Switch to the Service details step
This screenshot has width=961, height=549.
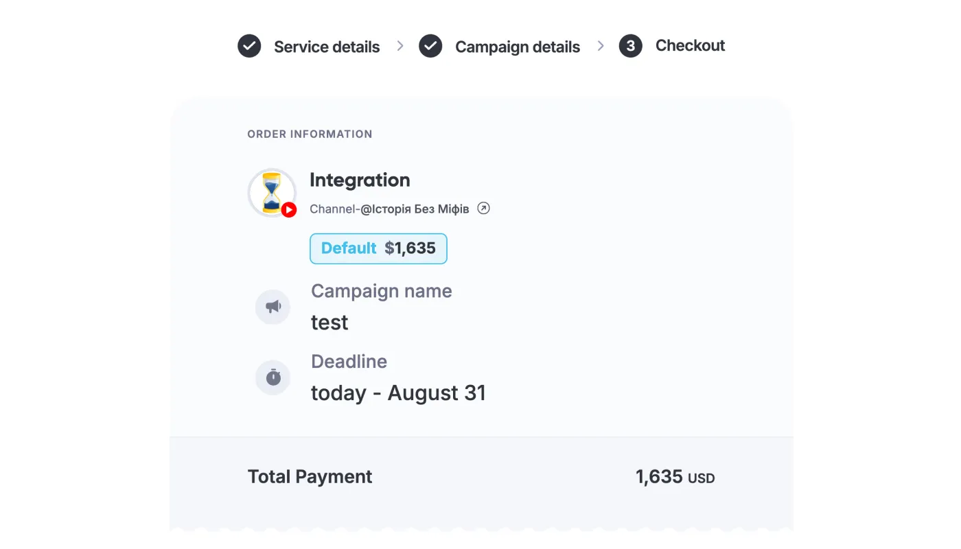tap(326, 46)
